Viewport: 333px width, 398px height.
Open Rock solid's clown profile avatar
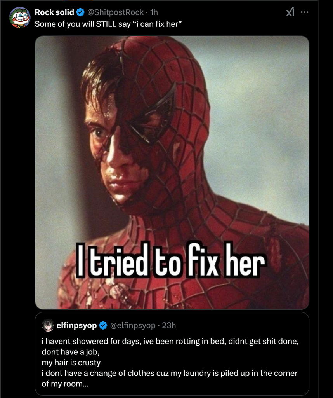click(x=20, y=17)
